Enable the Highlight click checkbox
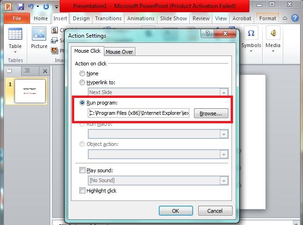The width and height of the screenshot is (303, 225). (x=82, y=191)
